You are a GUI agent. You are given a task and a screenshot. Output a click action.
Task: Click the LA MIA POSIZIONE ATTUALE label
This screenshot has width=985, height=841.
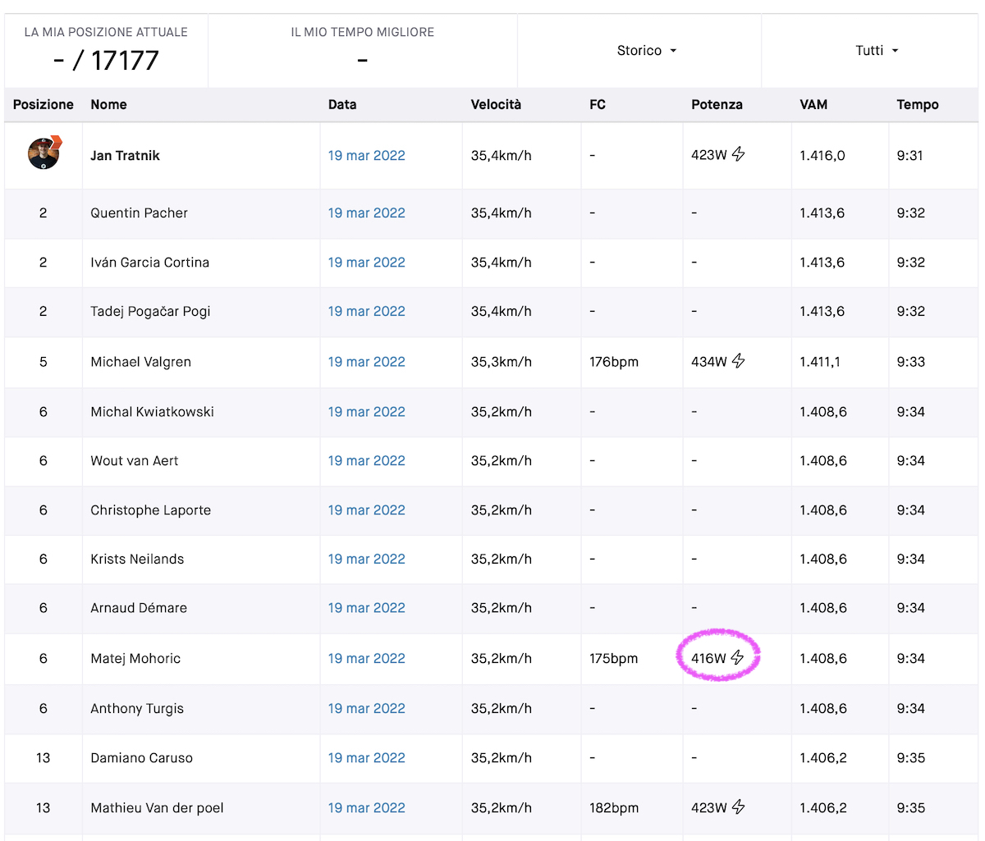click(x=106, y=33)
